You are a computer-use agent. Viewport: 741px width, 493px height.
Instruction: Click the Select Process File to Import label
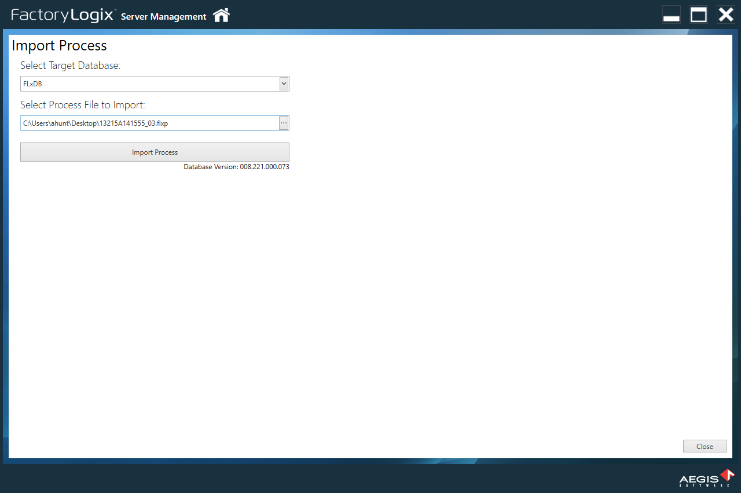tap(82, 105)
